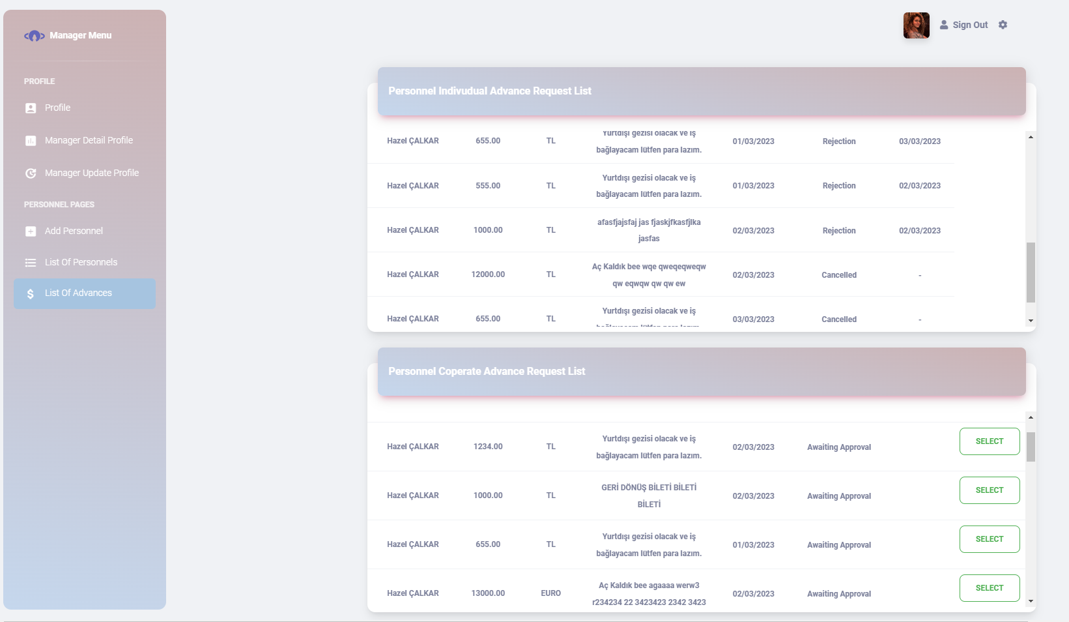The height and width of the screenshot is (622, 1069).
Task: Open the Manager Update Profile page
Action: pos(91,173)
